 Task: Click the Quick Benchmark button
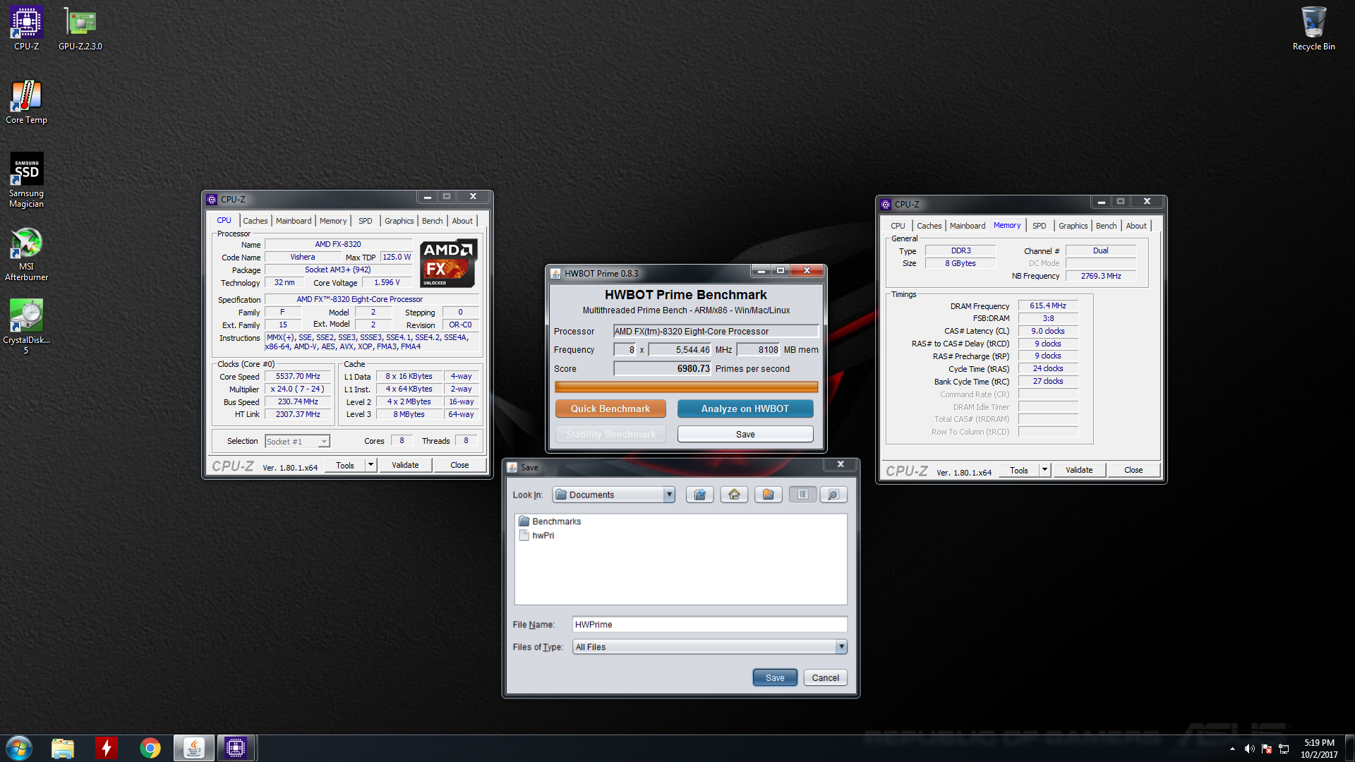click(x=610, y=409)
